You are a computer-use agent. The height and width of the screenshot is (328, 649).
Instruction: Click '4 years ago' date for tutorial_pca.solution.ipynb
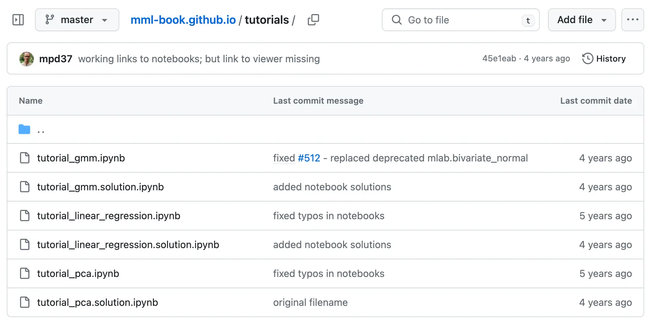(605, 302)
